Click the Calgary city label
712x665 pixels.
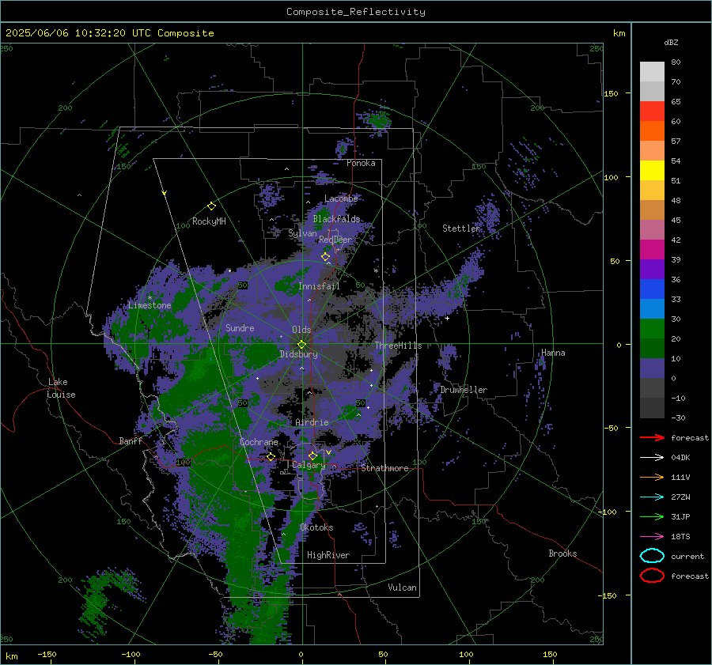pyautogui.click(x=309, y=465)
